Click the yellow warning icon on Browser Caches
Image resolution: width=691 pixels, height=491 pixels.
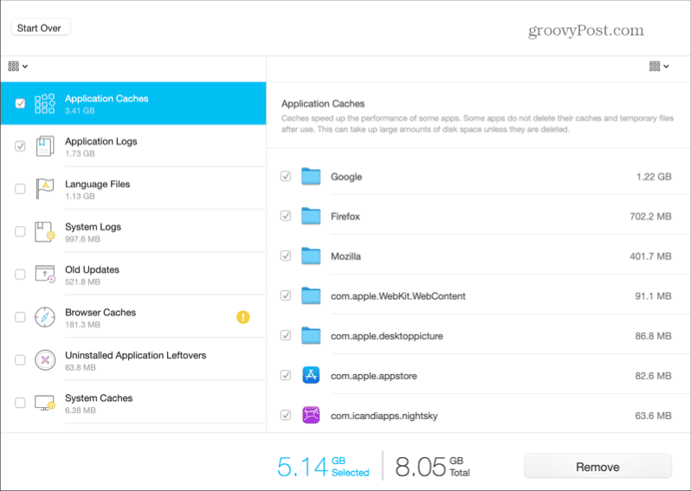tap(242, 317)
